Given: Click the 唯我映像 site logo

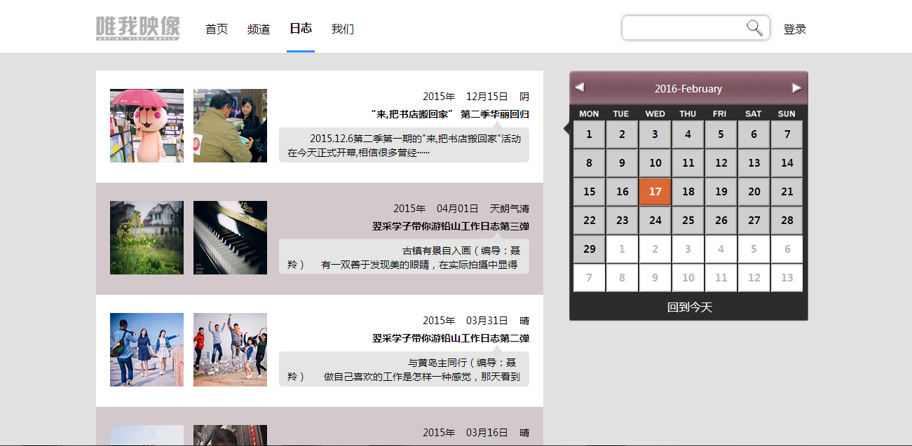Looking at the screenshot, I should (138, 28).
